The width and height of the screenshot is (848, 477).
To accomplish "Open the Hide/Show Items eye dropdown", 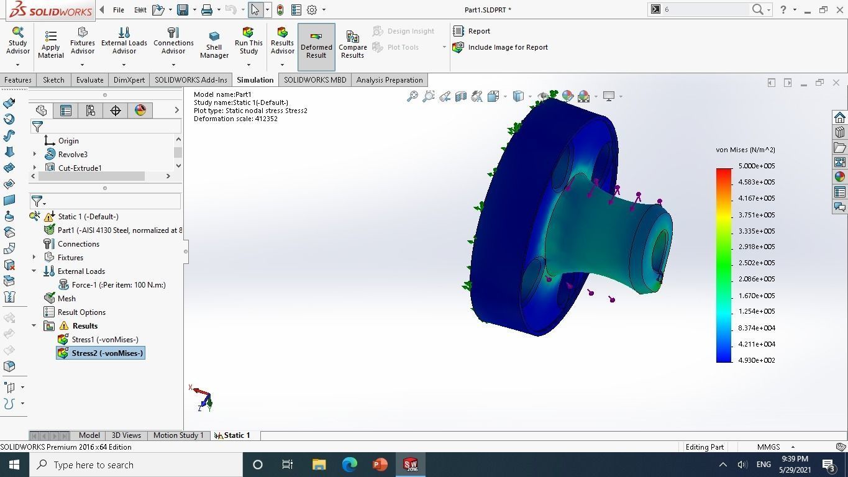I will pos(546,96).
